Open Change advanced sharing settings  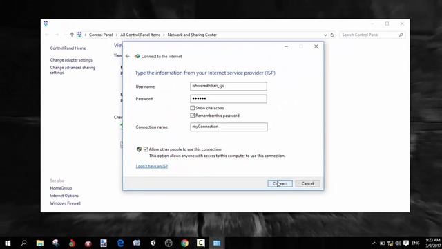[73, 70]
